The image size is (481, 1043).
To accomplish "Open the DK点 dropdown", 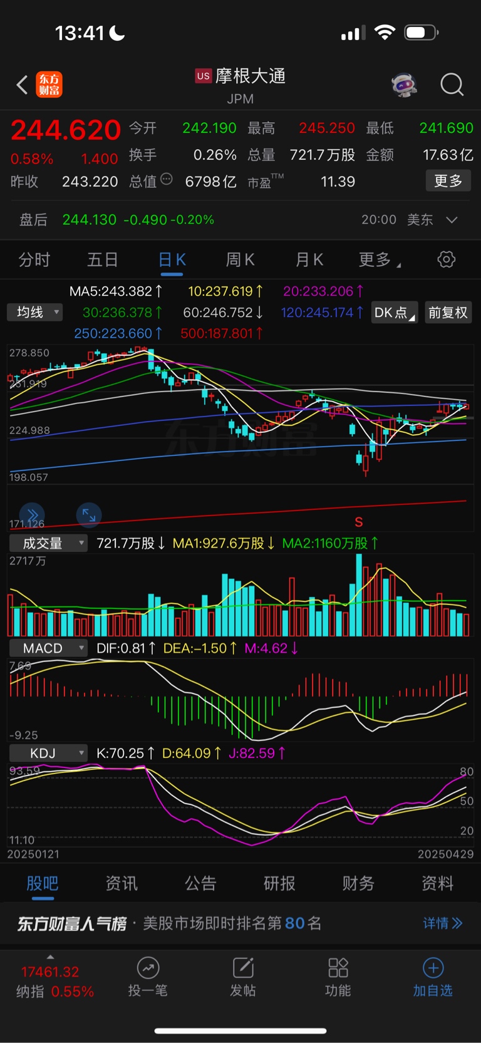I will tap(395, 313).
